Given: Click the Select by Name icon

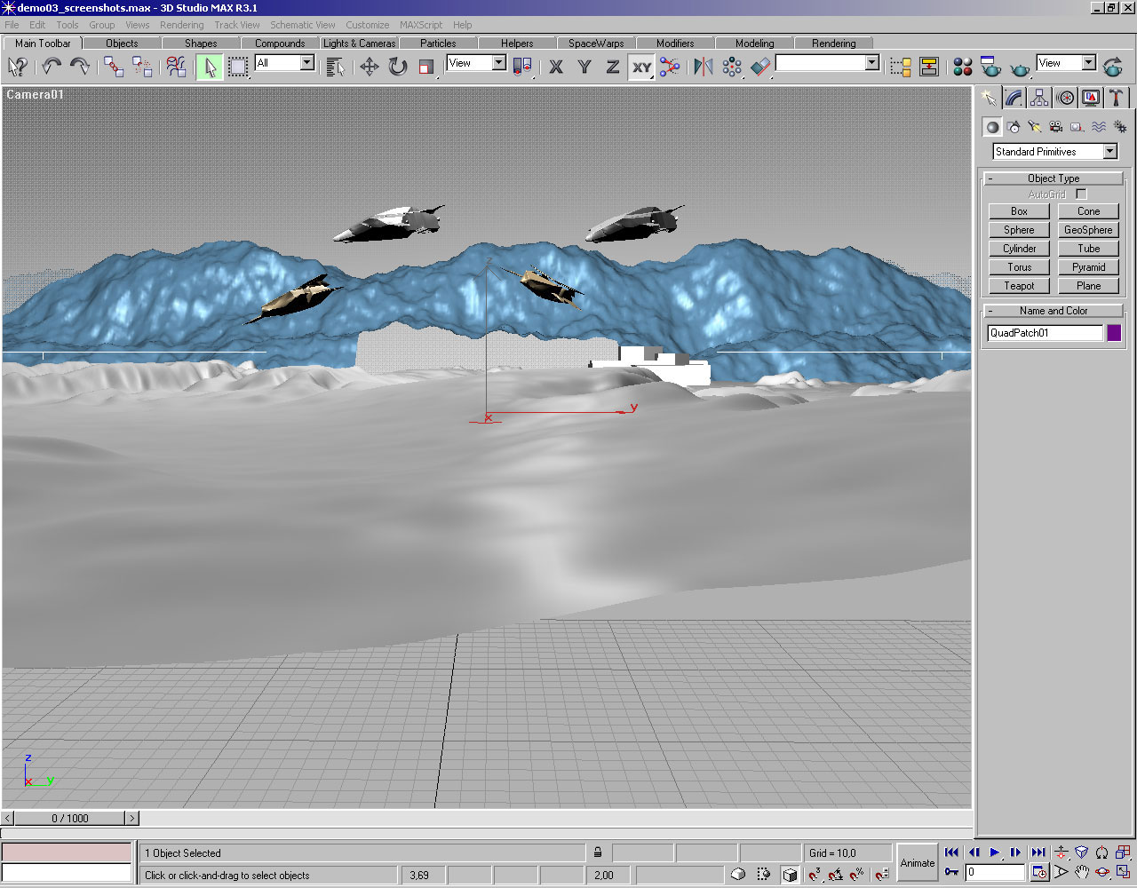Looking at the screenshot, I should (x=335, y=67).
